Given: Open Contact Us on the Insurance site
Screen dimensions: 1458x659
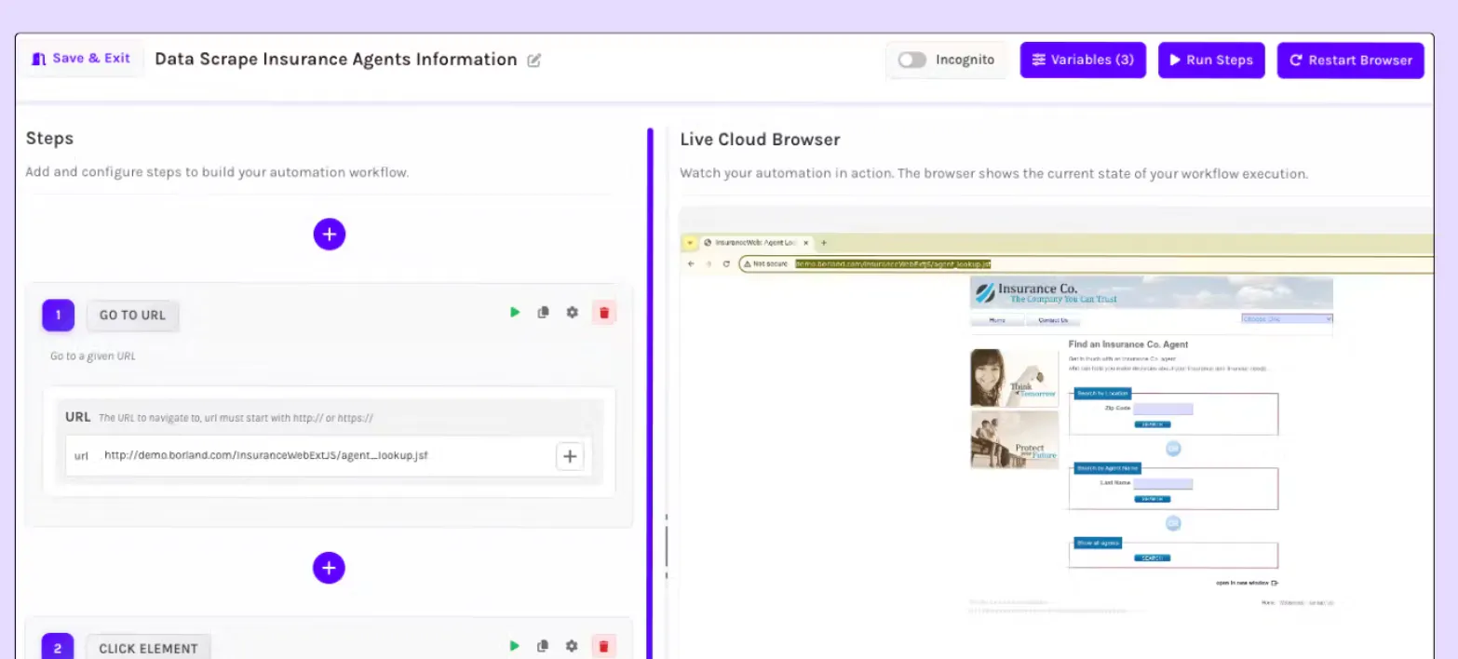Looking at the screenshot, I should pos(1053,320).
